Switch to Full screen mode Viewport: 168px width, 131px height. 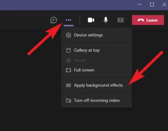96,70
